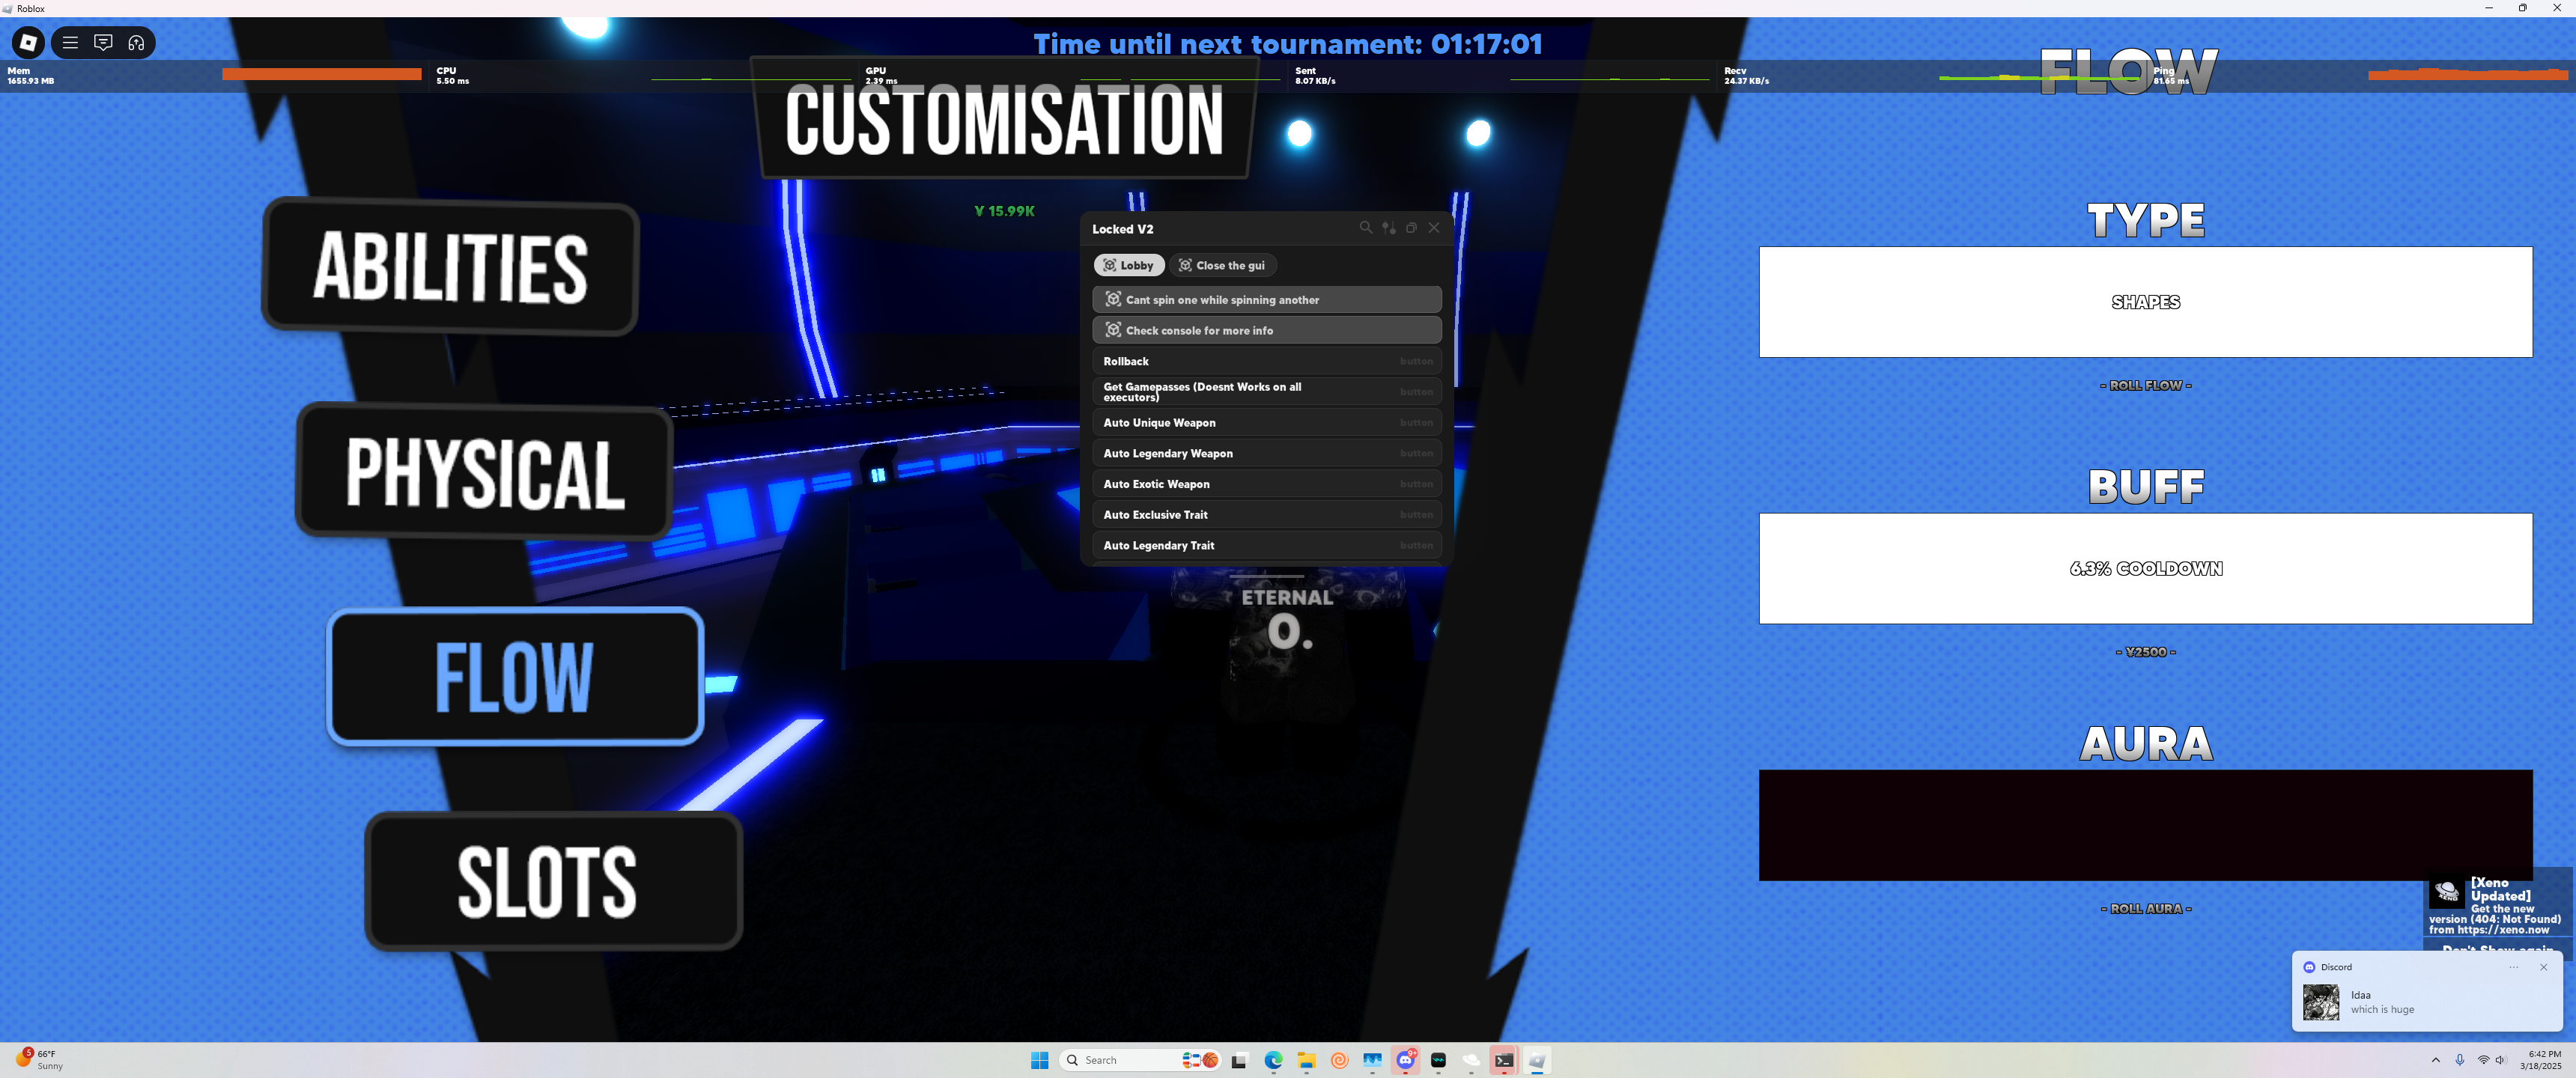The height and width of the screenshot is (1078, 2576).
Task: Click search icon in Locked V2 panel
Action: click(x=1365, y=228)
